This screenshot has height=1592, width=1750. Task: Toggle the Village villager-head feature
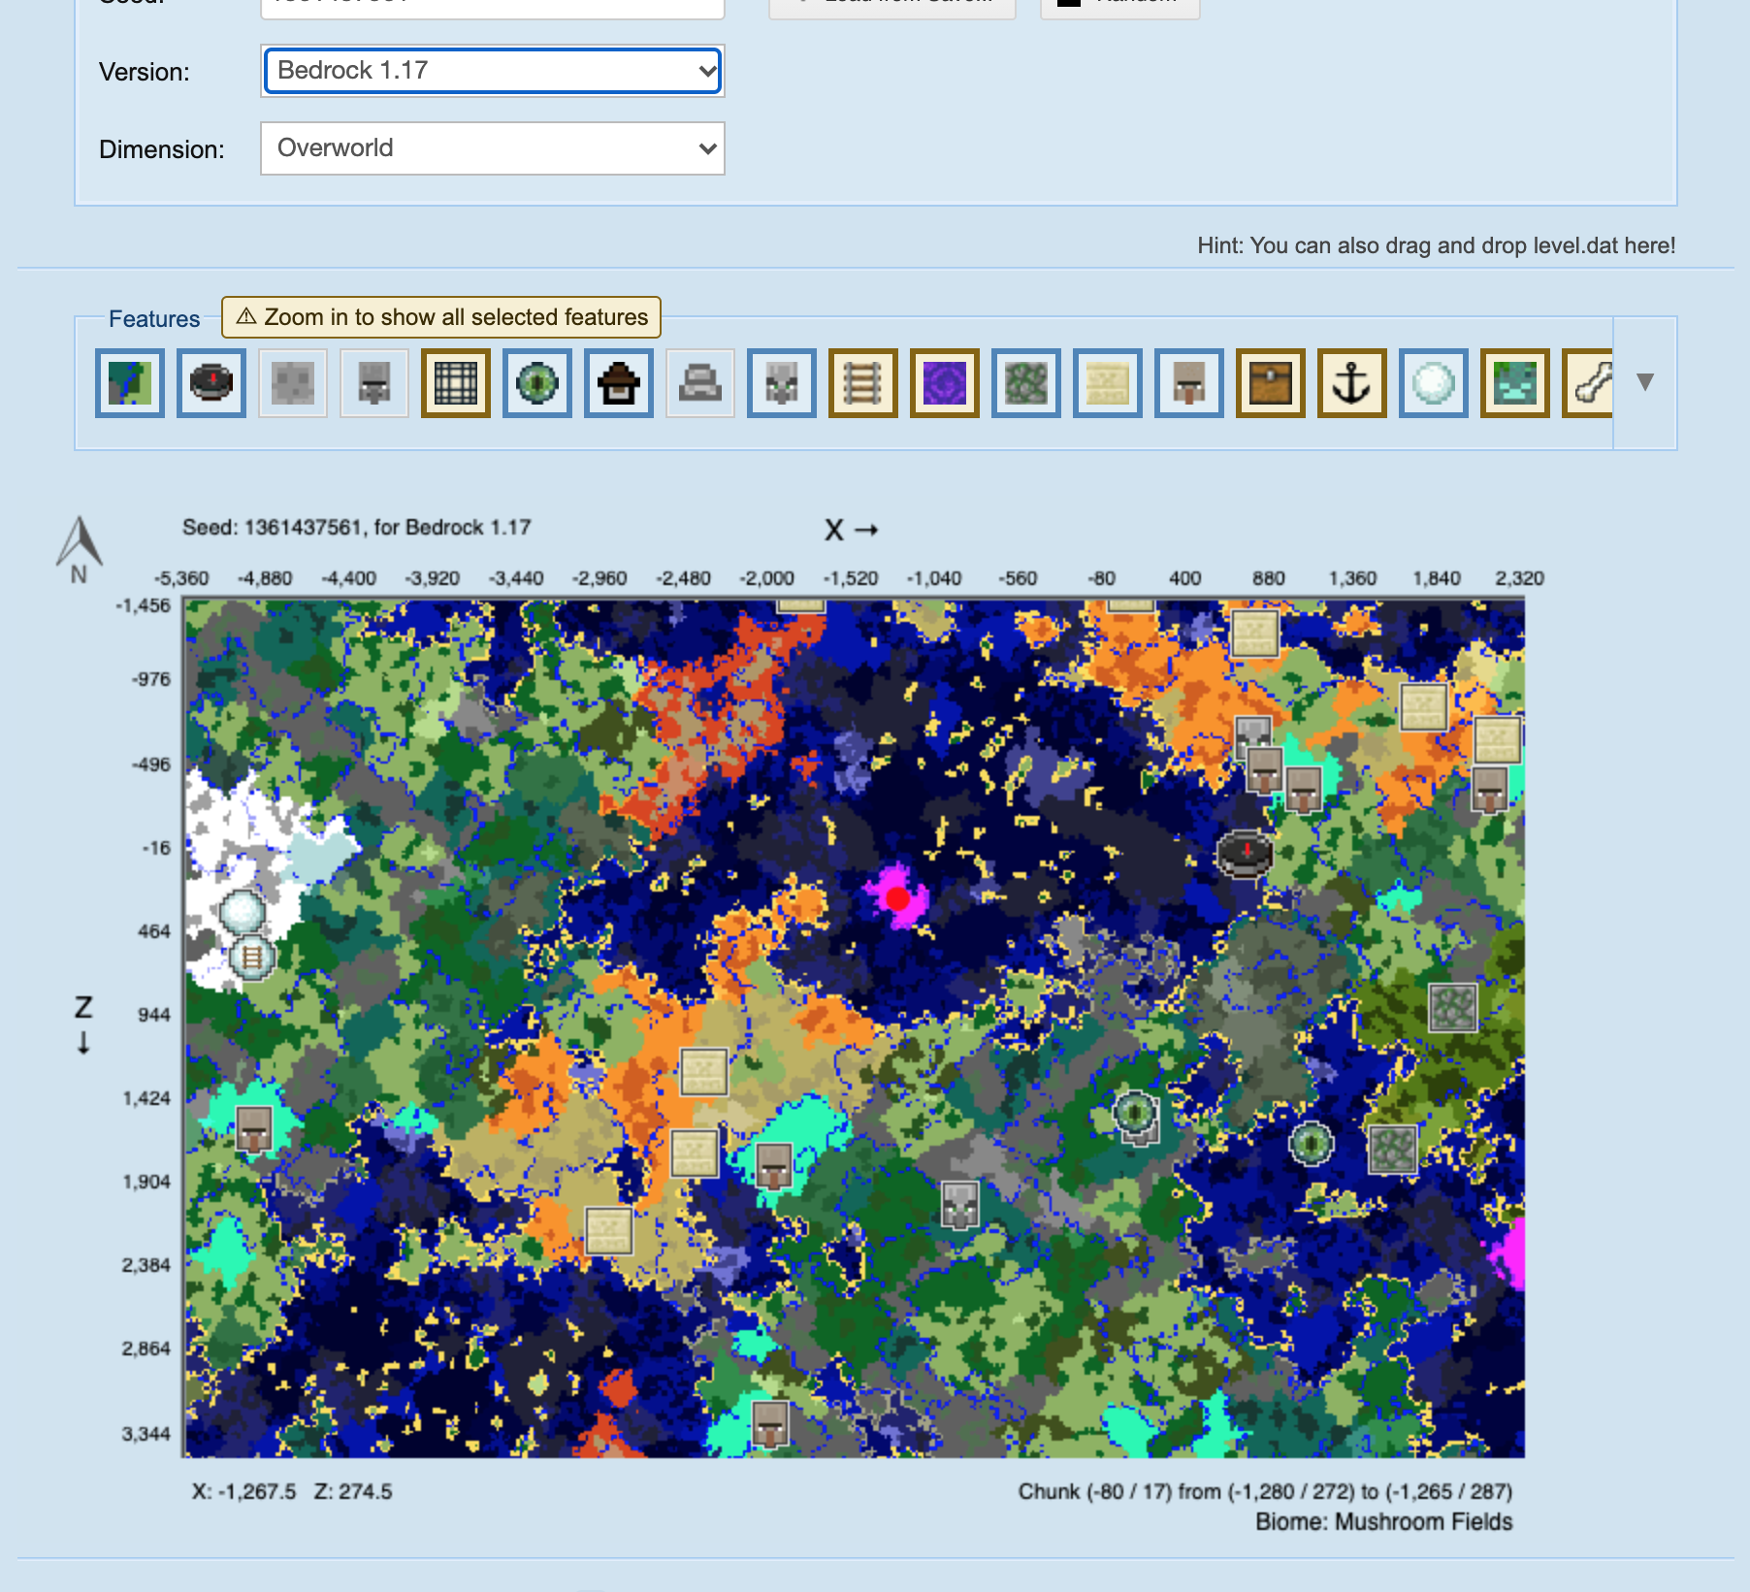(1189, 383)
